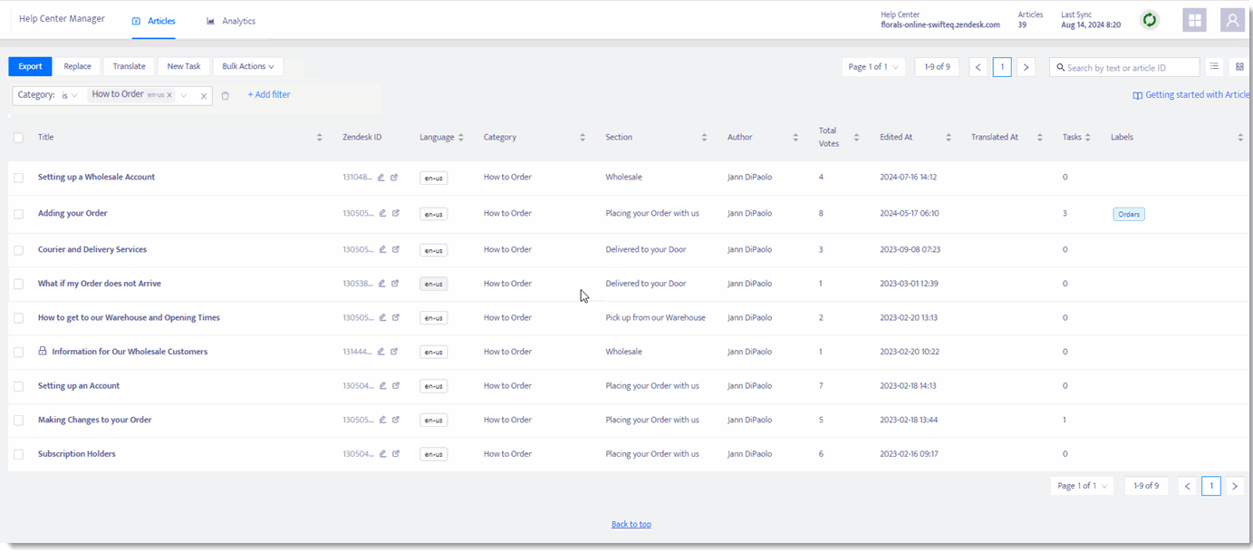Viewport: 1253px width, 552px height.
Task: Click the blue Export button
Action: [x=30, y=66]
